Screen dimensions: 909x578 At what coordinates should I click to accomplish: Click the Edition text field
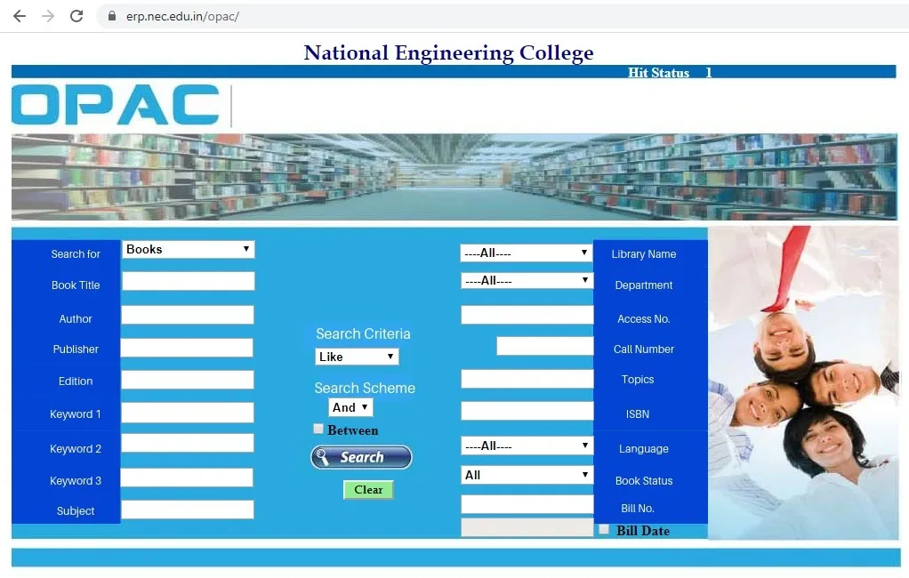point(188,380)
